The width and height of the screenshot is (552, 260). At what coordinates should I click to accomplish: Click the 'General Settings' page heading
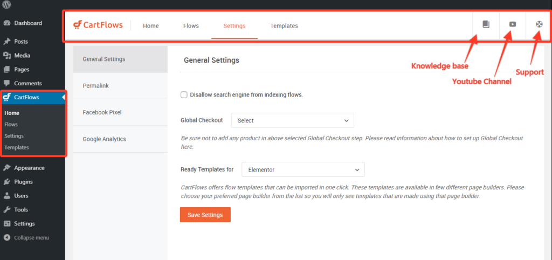[x=211, y=60]
